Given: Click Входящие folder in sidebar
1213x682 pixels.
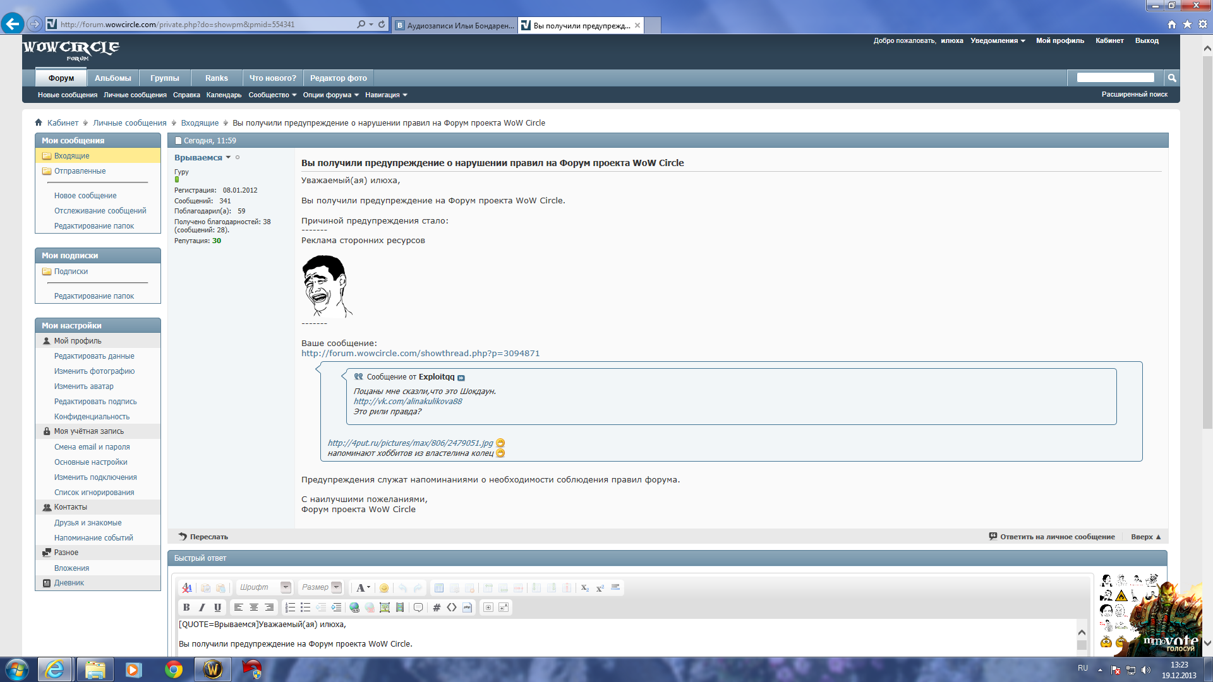Looking at the screenshot, I should point(71,155).
